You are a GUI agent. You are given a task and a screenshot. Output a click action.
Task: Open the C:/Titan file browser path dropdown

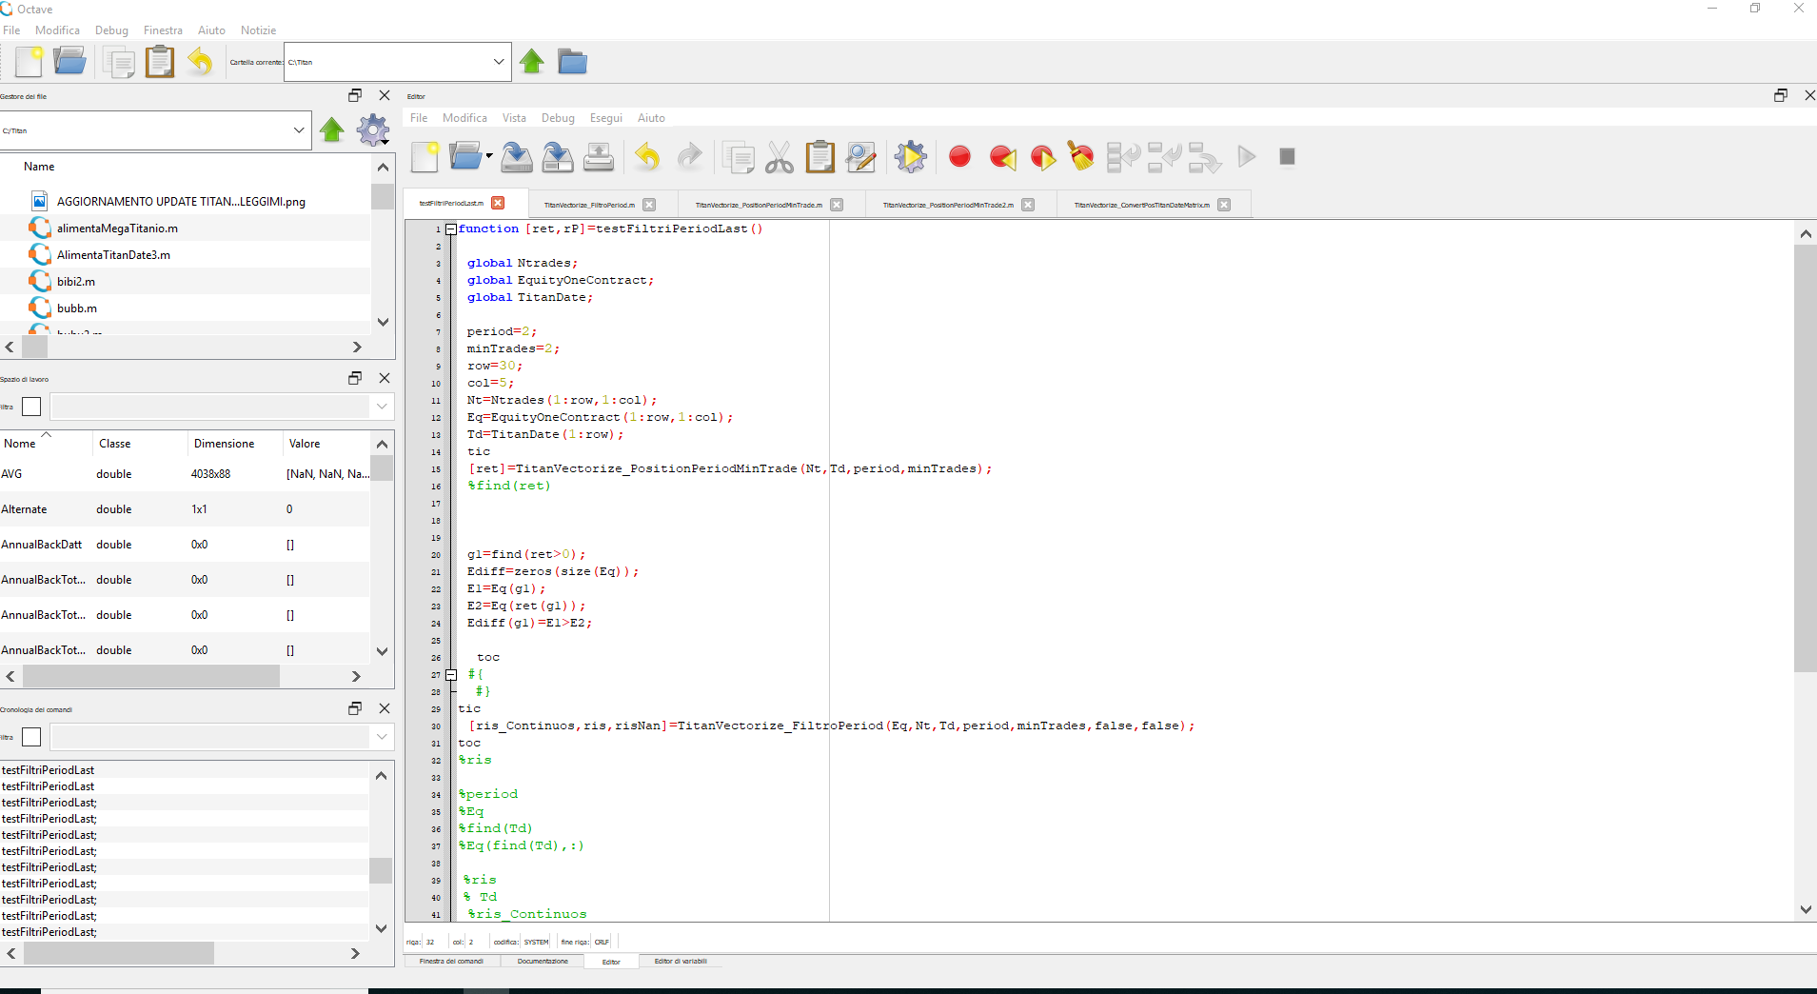tap(298, 130)
